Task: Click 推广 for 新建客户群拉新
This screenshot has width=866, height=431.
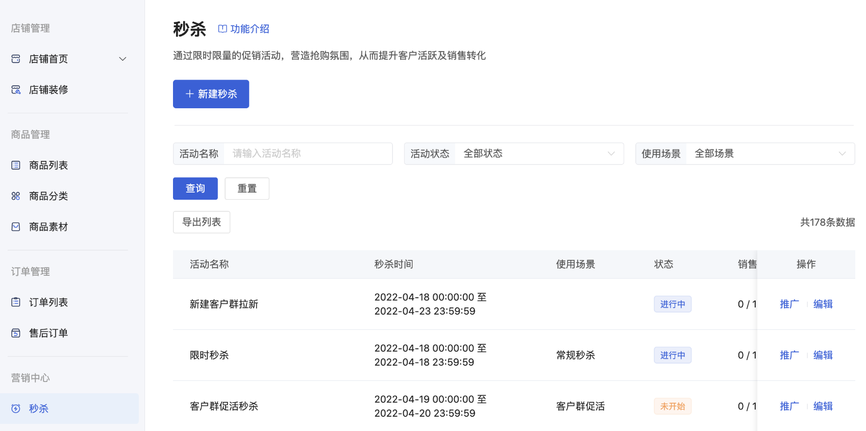Action: [789, 304]
